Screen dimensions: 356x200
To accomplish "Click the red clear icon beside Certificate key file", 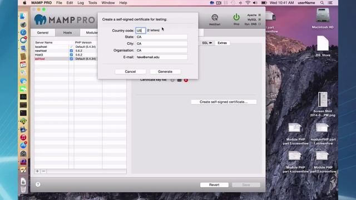I will tap(186, 80).
